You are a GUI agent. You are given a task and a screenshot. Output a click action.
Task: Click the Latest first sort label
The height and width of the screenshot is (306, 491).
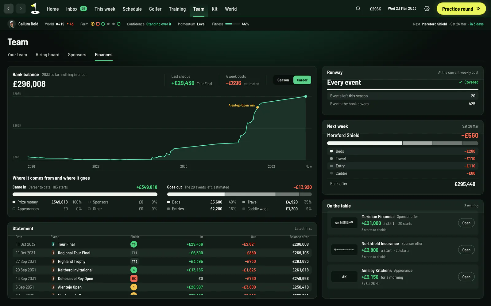pyautogui.click(x=303, y=229)
